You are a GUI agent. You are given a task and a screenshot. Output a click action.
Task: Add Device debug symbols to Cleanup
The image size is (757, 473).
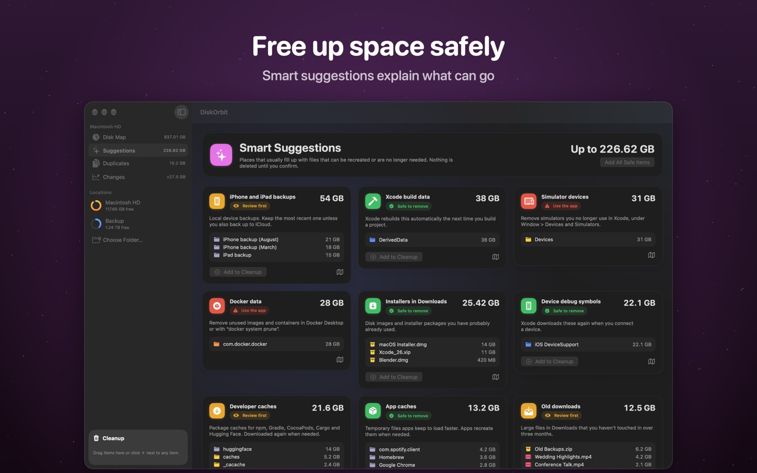coord(550,362)
